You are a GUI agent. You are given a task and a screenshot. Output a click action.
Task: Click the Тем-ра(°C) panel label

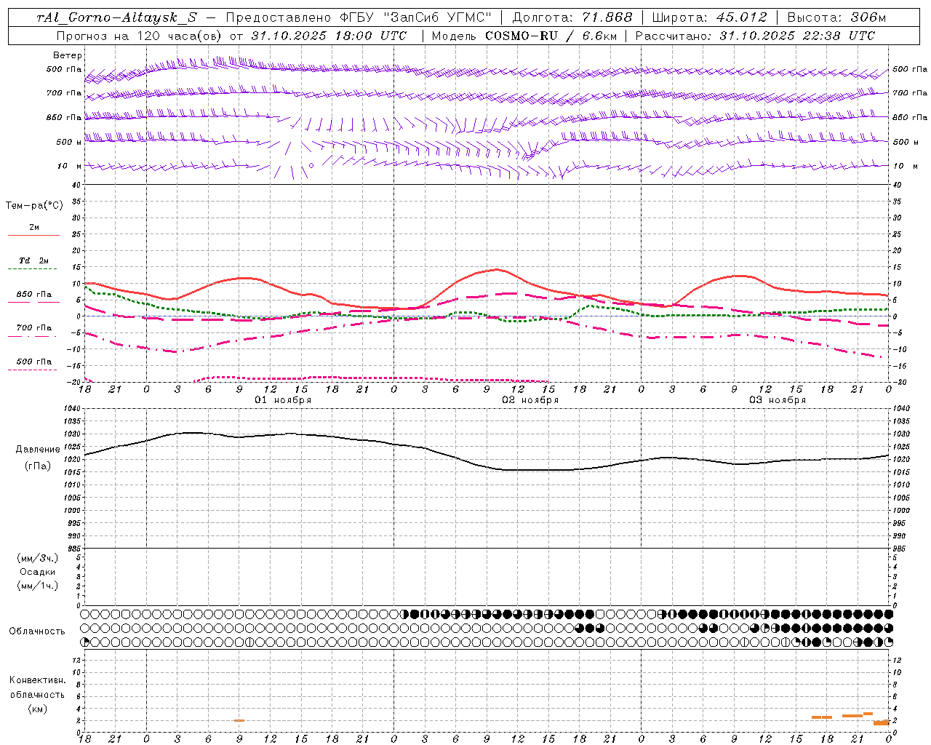point(34,206)
